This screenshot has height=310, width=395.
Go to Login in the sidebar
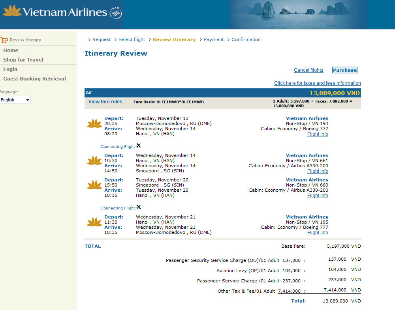coord(10,69)
